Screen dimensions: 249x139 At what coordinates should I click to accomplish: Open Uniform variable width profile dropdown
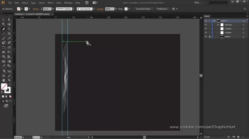(73, 9)
